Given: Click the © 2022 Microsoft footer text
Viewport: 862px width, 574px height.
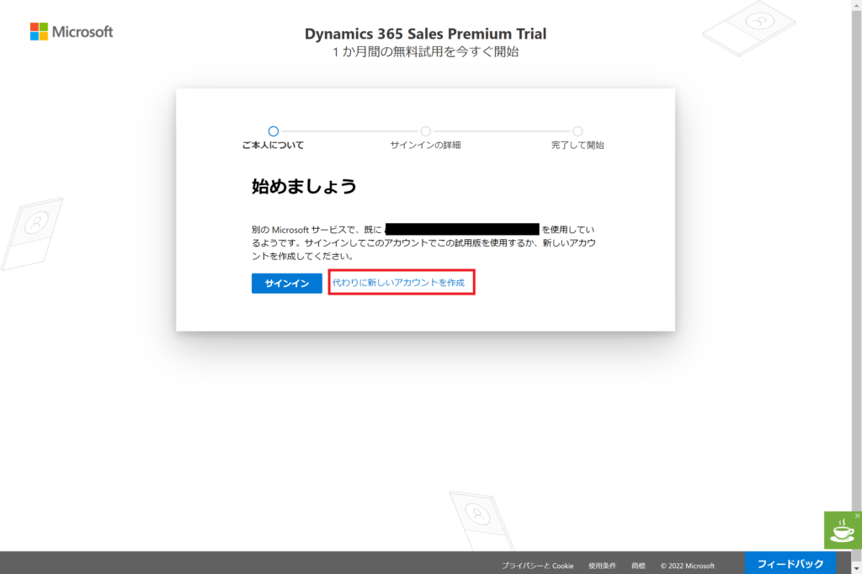Looking at the screenshot, I should [687, 566].
